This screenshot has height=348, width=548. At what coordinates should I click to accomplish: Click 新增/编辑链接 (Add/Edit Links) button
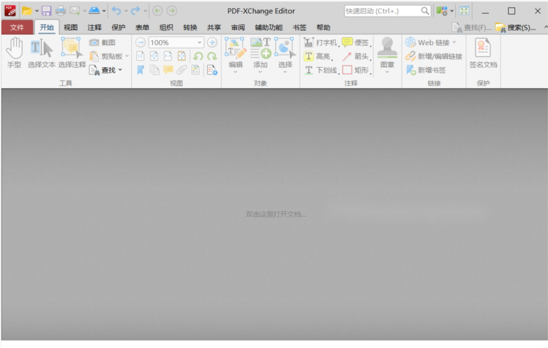pos(434,56)
